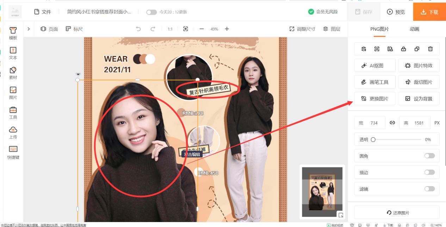Open the 画笔工具 brush tool
This screenshot has height=227, width=446.
[374, 82]
